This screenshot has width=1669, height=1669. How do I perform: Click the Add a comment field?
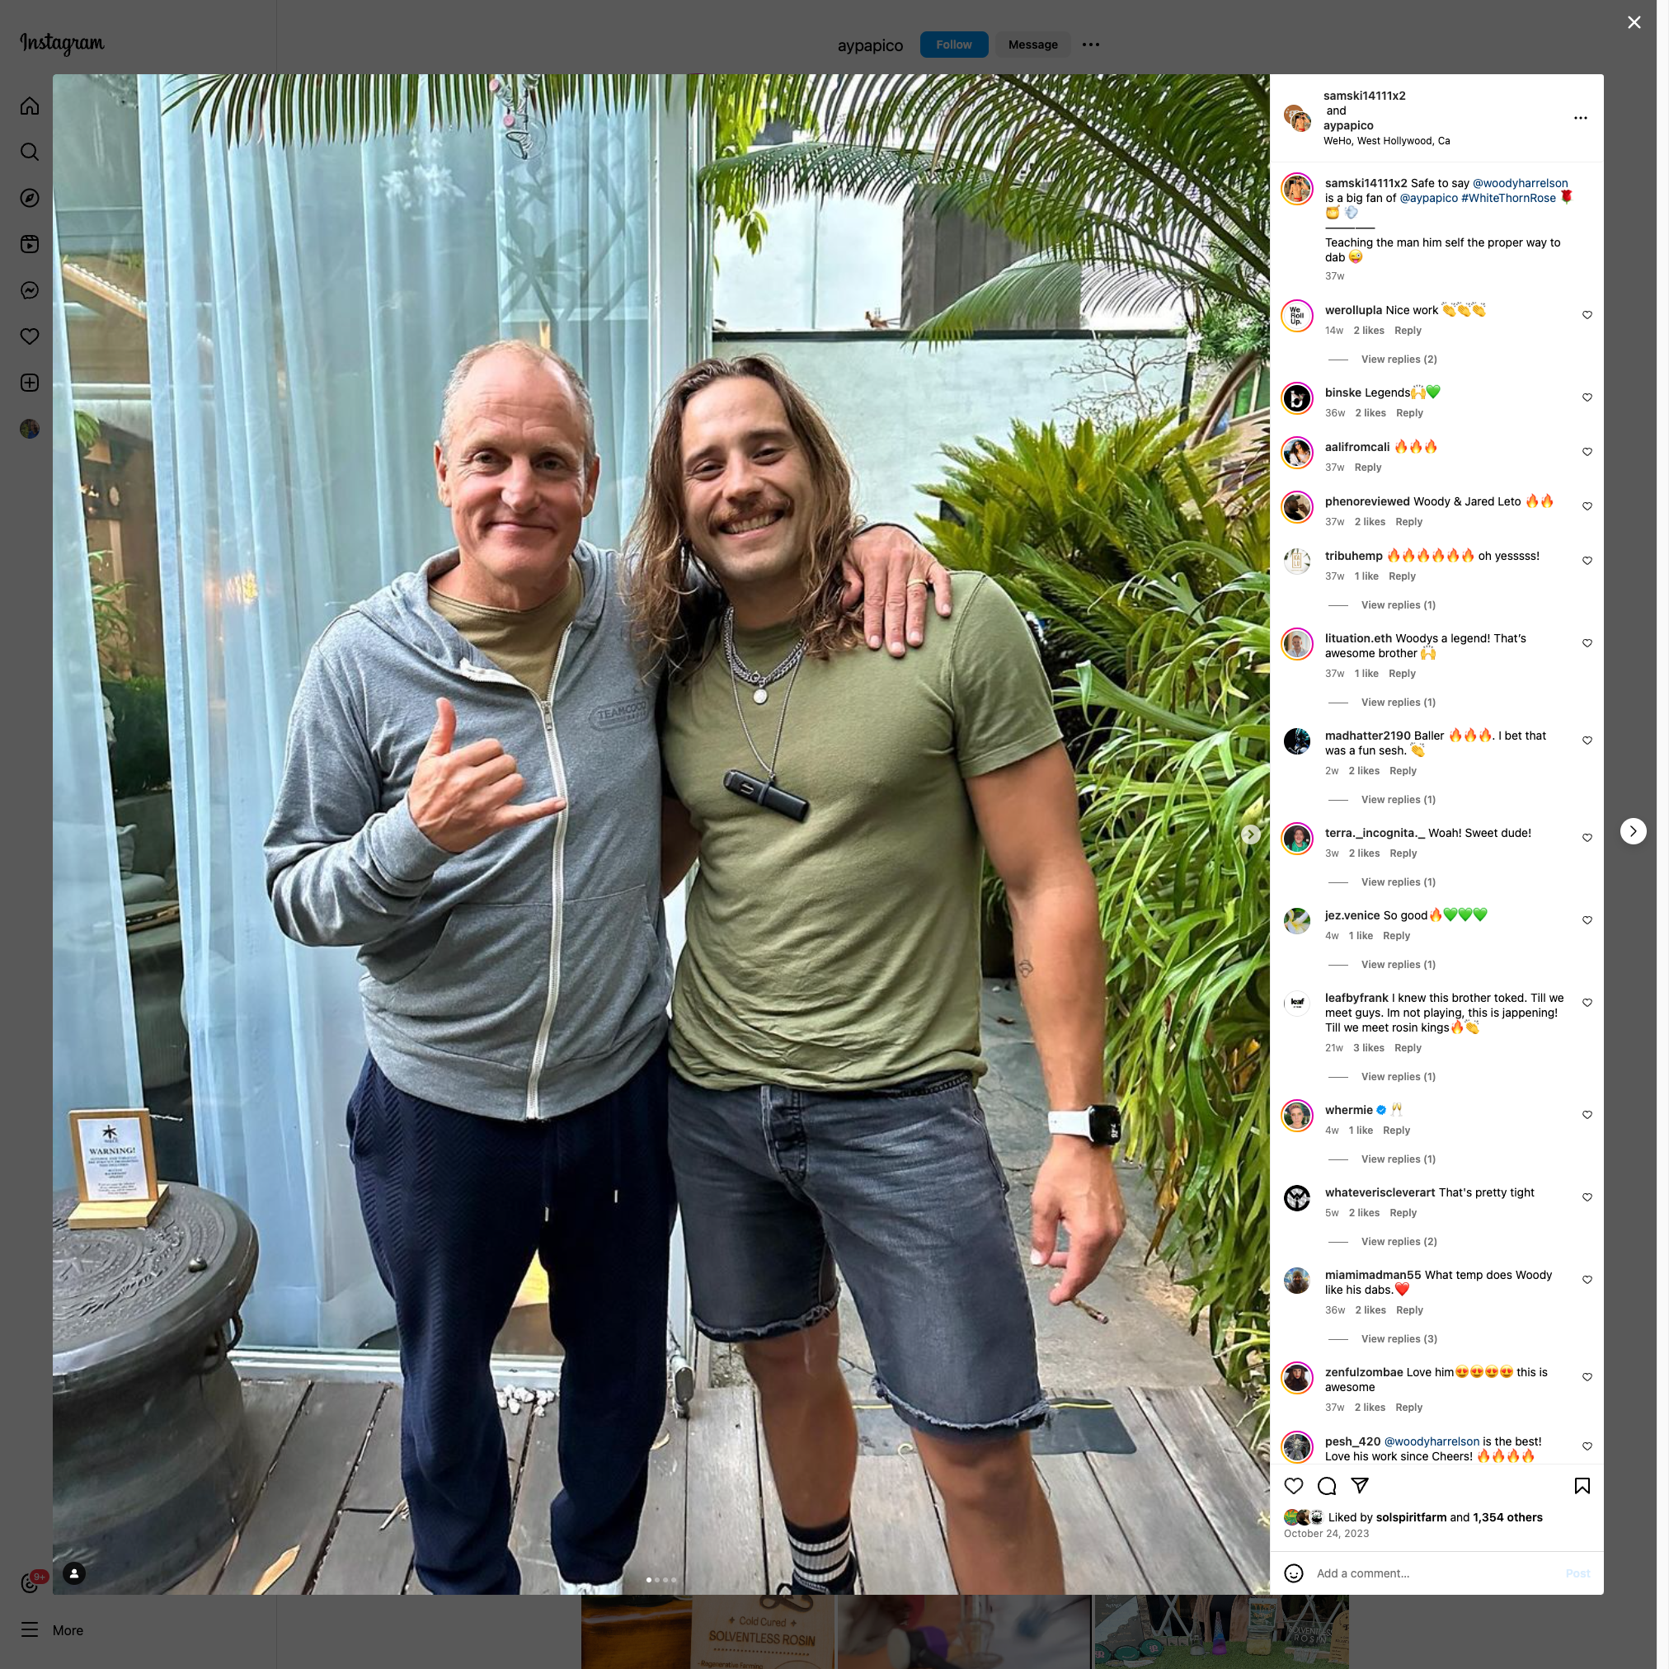1434,1573
